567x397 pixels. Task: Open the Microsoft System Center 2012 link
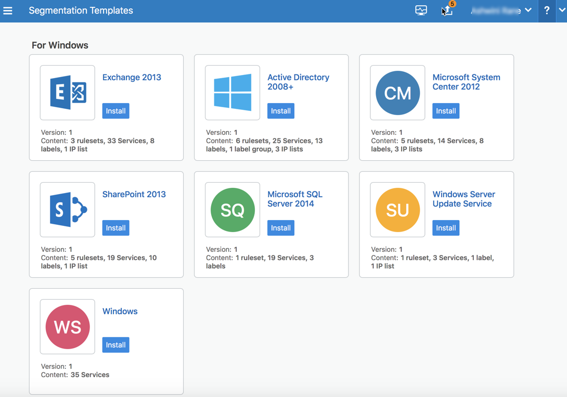[467, 82]
